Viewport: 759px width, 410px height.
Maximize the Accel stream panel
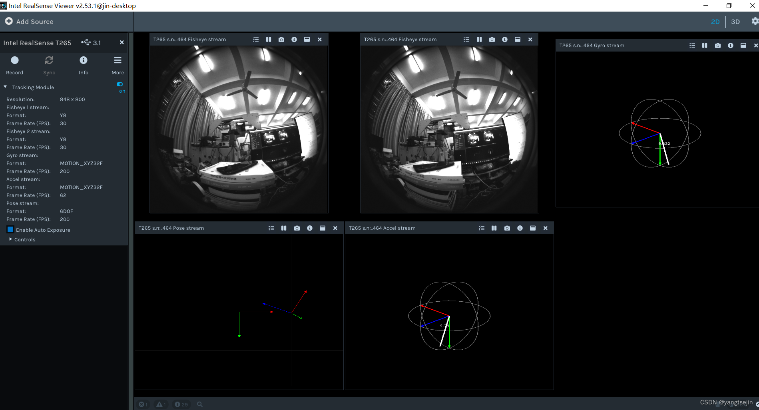533,228
